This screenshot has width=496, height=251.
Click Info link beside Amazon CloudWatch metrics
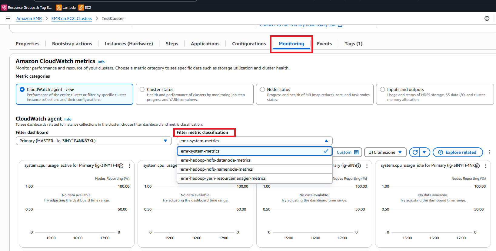click(x=101, y=62)
